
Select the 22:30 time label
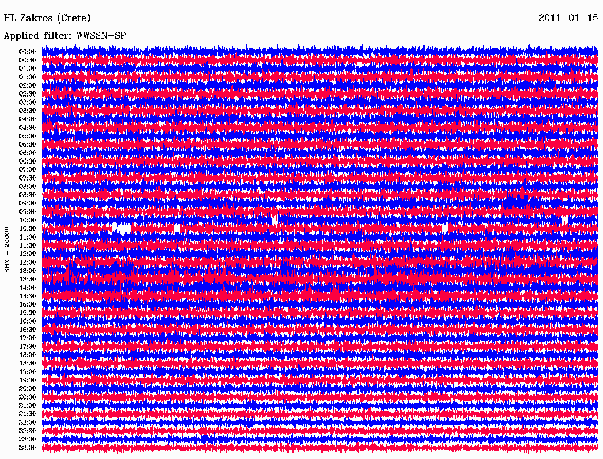click(x=28, y=431)
